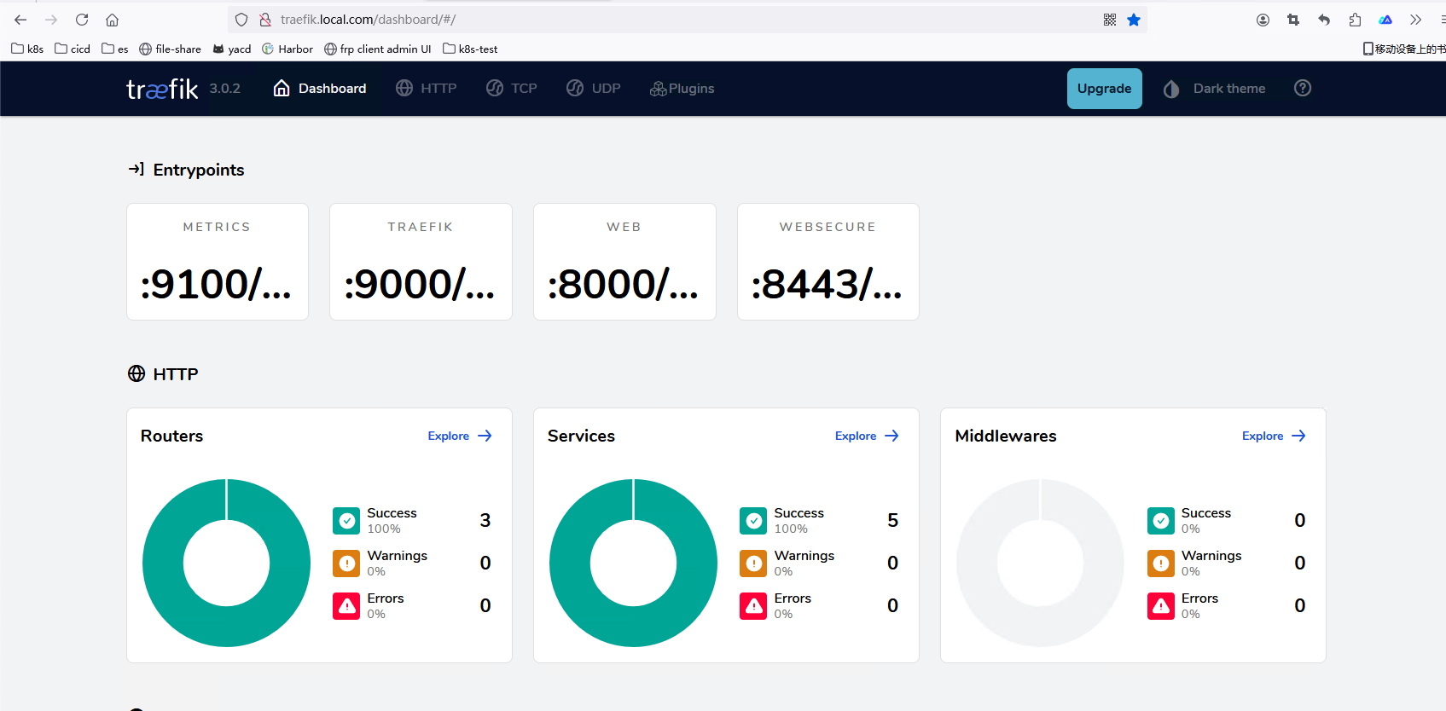Open the TCP navigation tab
1446x711 pixels.
512,89
